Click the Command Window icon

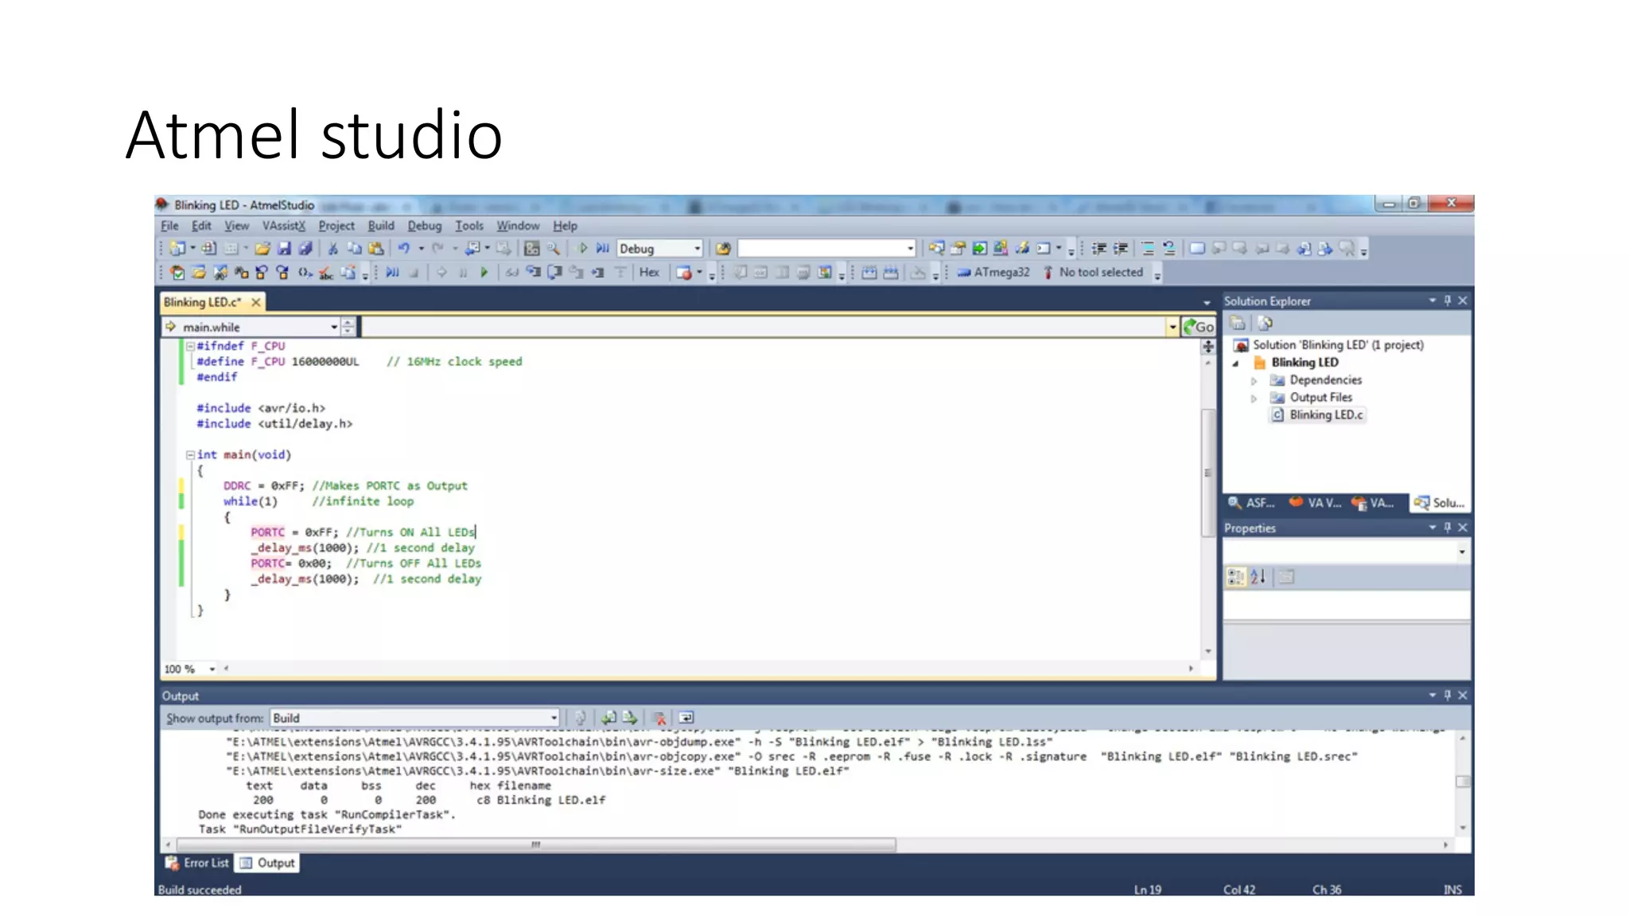1043,249
